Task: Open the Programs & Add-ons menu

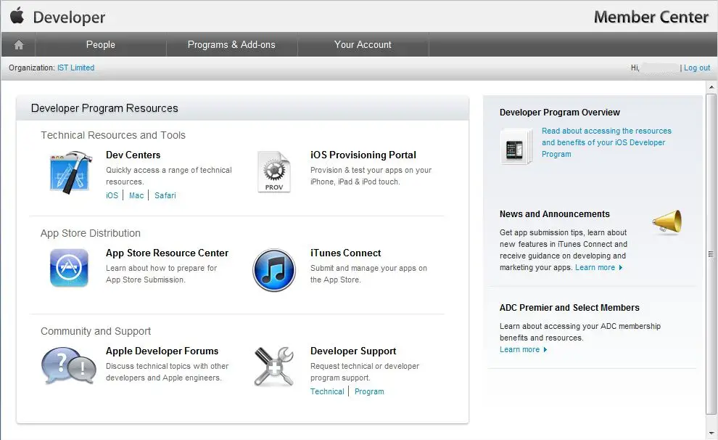Action: tap(231, 45)
